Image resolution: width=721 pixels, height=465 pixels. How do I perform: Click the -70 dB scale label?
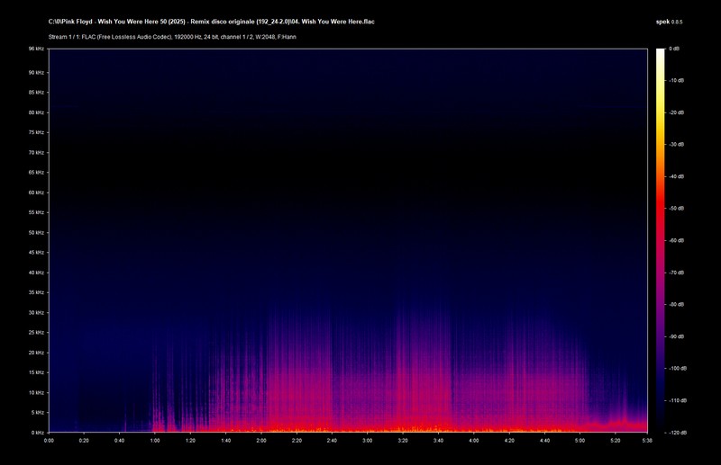[x=676, y=273]
